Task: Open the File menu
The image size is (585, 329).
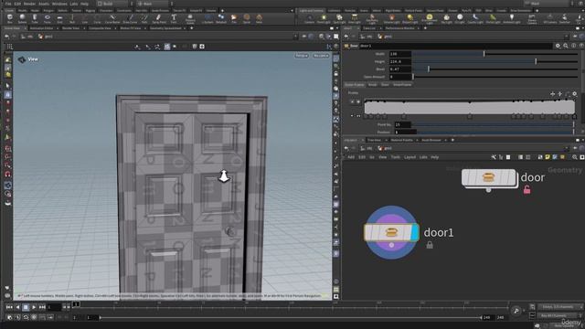Action: tap(8, 4)
